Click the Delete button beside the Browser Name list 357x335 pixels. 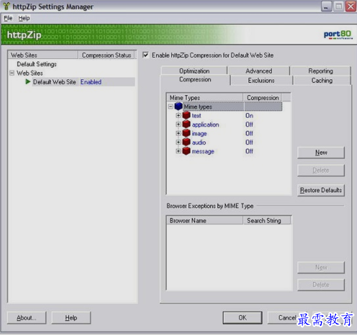coord(321,285)
